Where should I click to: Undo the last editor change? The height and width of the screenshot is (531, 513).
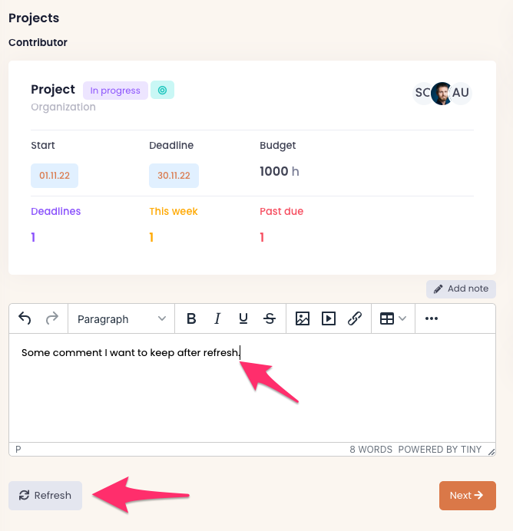[25, 318]
